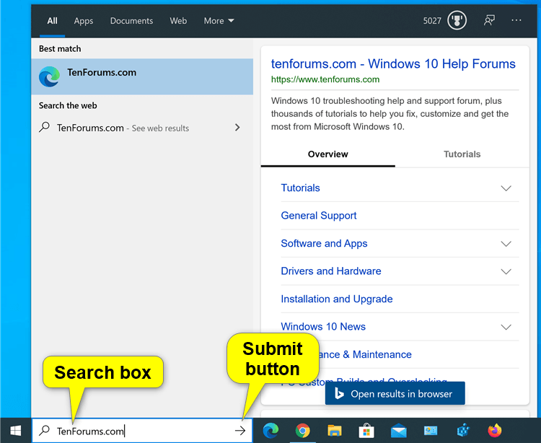Launch Google Chrome from taskbar
The image size is (541, 443).
[302, 430]
